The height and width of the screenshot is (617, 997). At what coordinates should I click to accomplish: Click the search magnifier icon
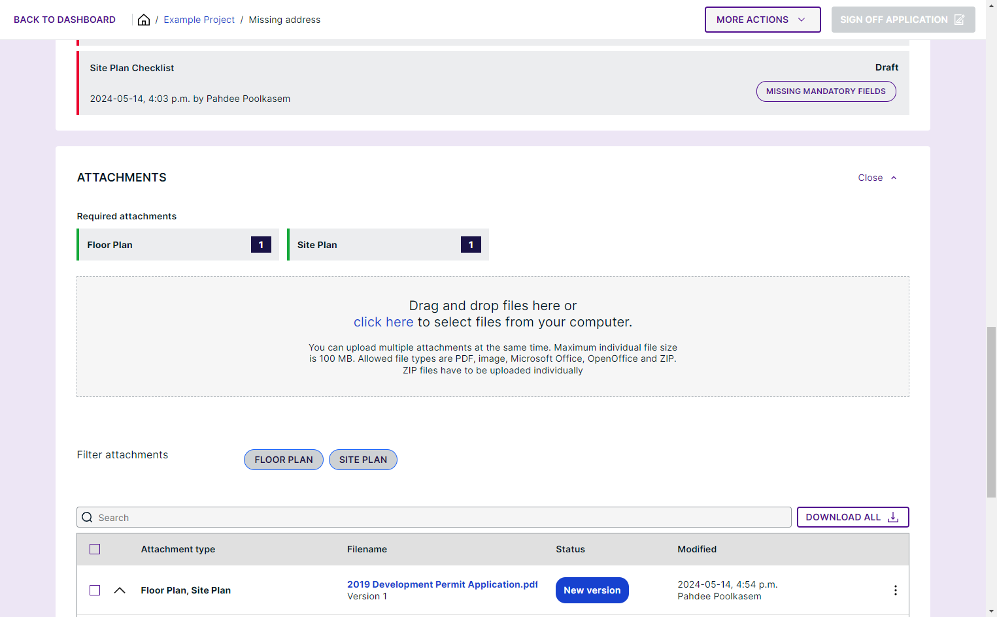88,517
